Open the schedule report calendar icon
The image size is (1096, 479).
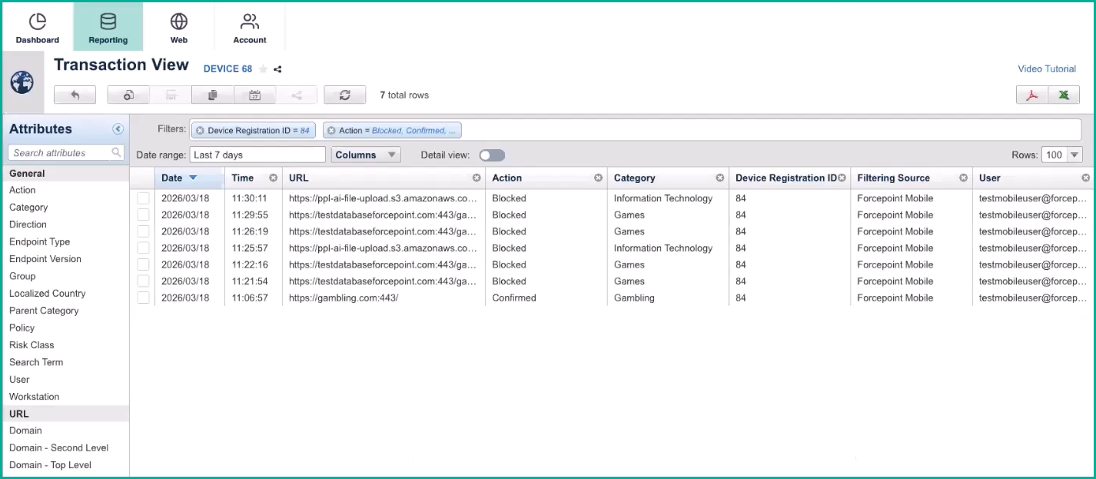pyautogui.click(x=254, y=95)
